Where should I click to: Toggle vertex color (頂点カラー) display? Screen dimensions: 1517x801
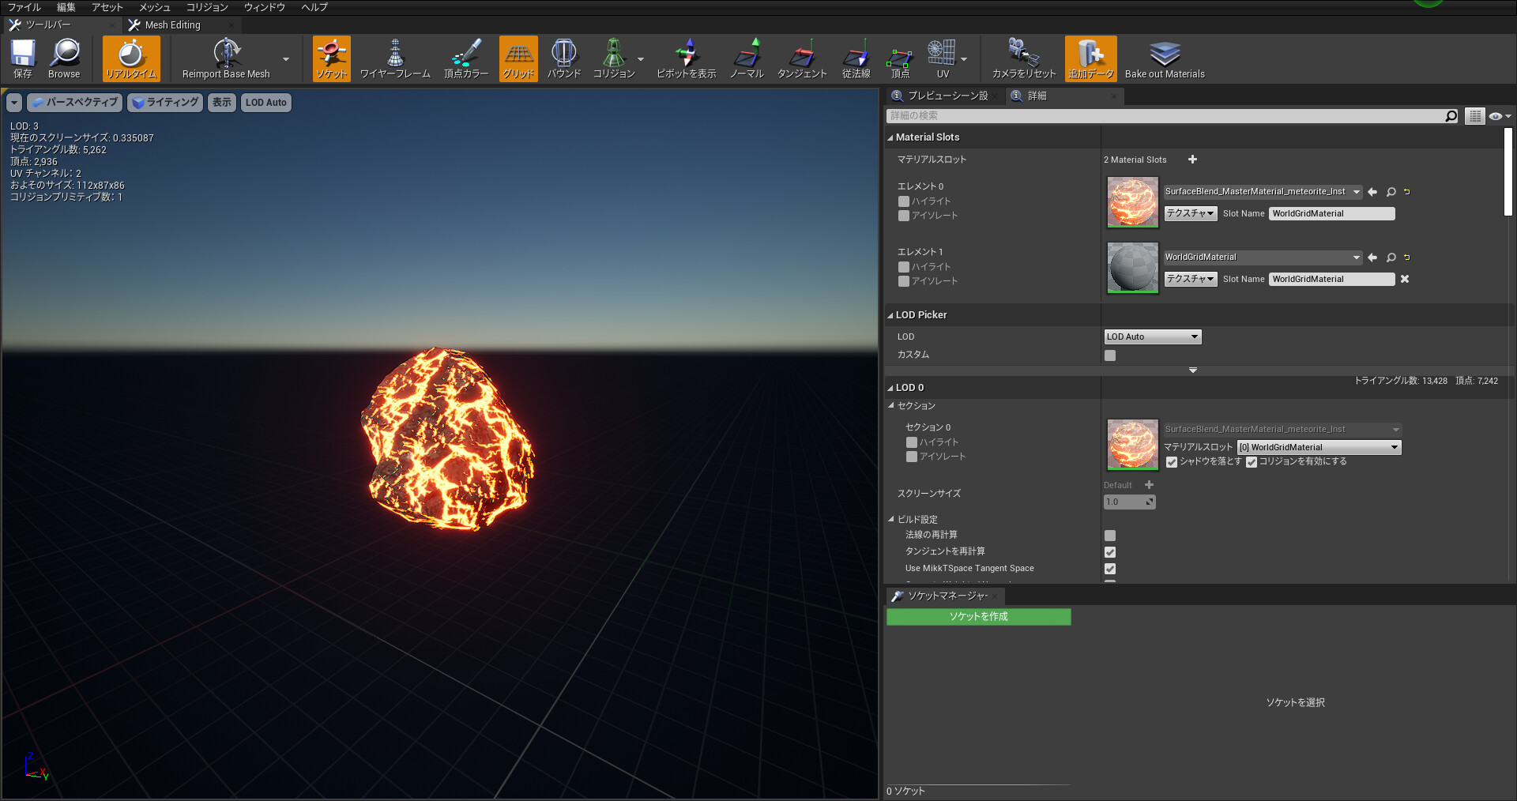[465, 58]
